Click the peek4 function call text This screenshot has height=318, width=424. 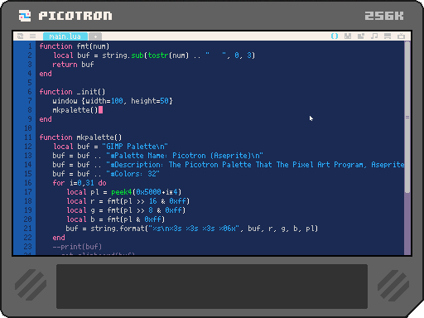(122, 192)
